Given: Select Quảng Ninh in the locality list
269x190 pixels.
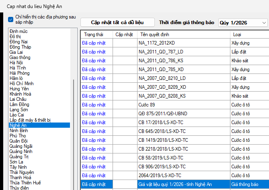Looking at the screenshot, I should (x=21, y=151).
